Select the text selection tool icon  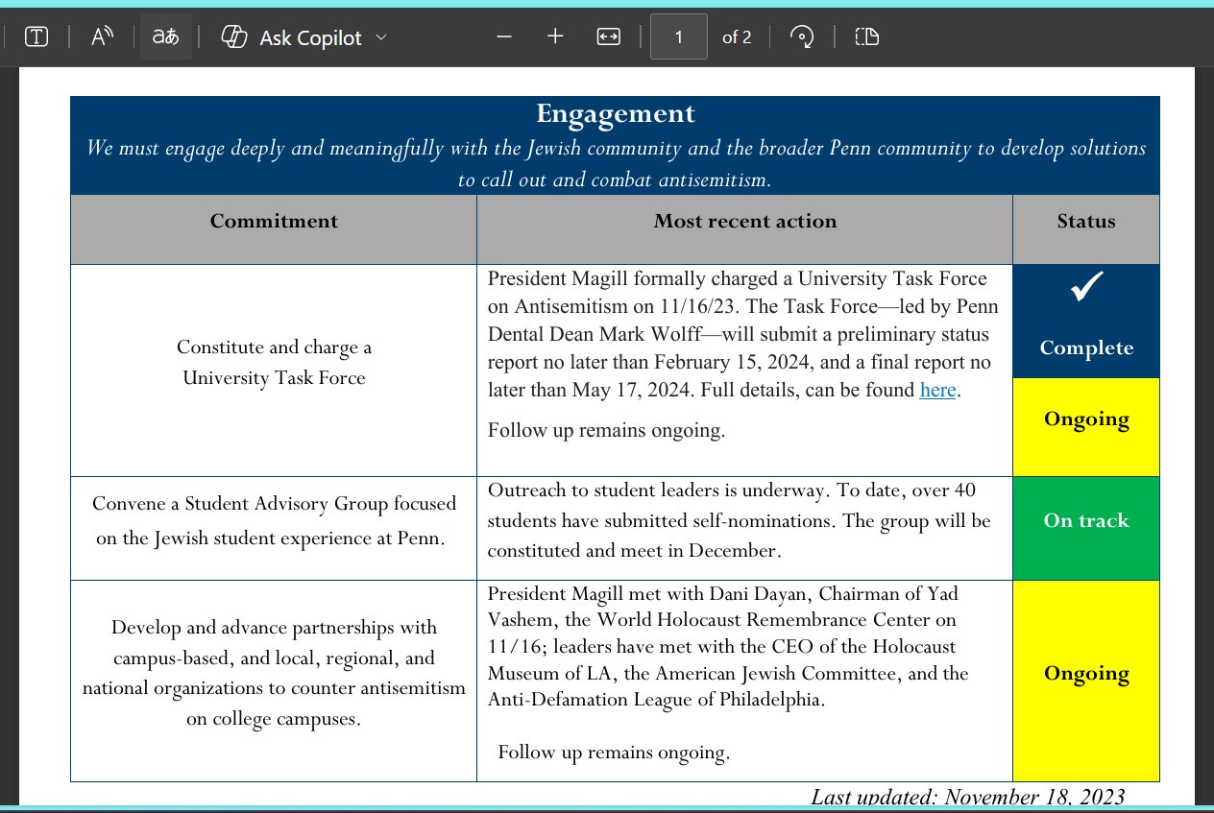[x=36, y=37]
